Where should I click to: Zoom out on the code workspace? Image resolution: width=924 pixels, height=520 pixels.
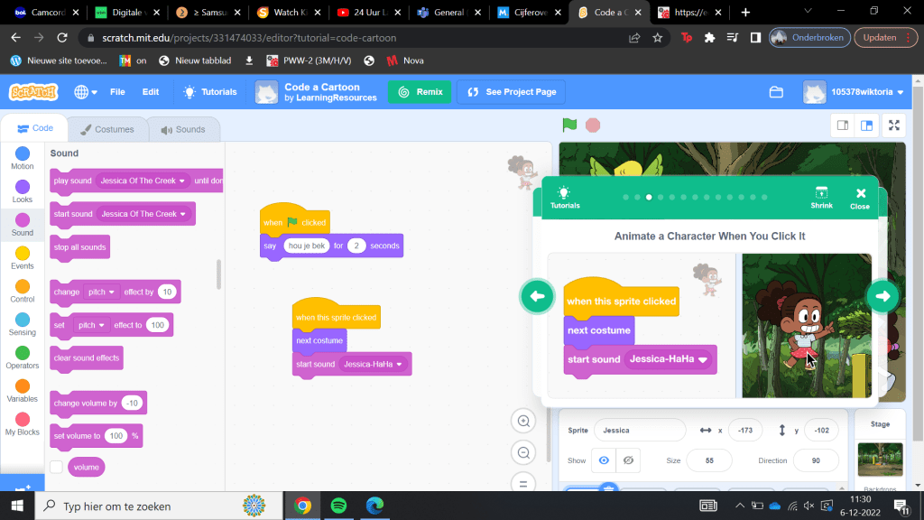pyautogui.click(x=523, y=452)
